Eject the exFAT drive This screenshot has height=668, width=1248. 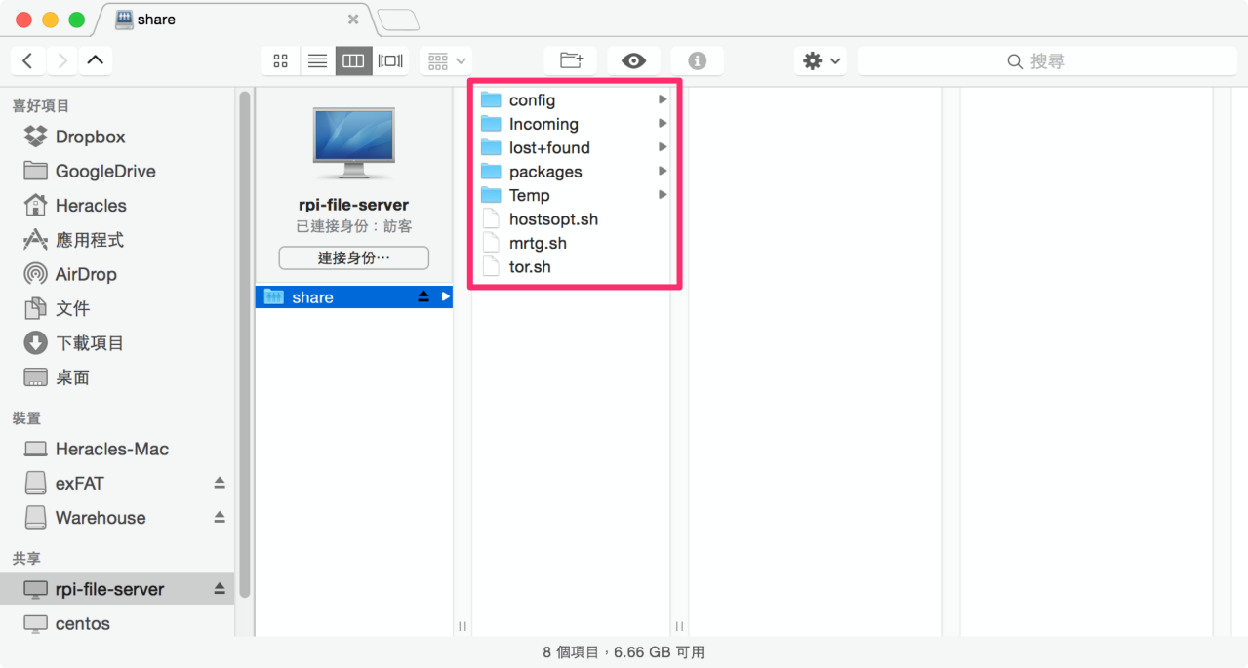coord(220,483)
